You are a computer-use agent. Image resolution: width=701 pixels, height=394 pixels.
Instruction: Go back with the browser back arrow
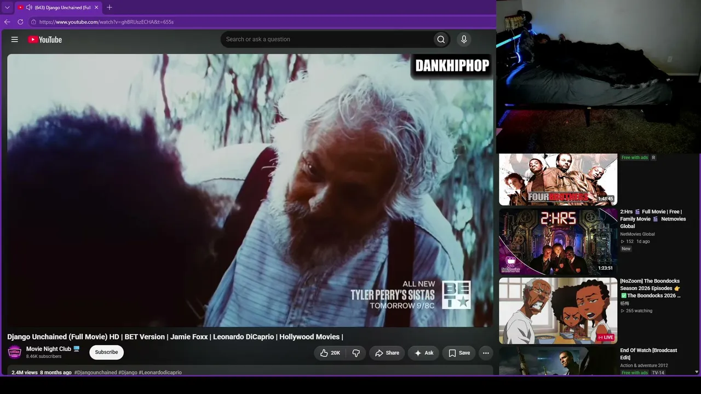(x=7, y=22)
